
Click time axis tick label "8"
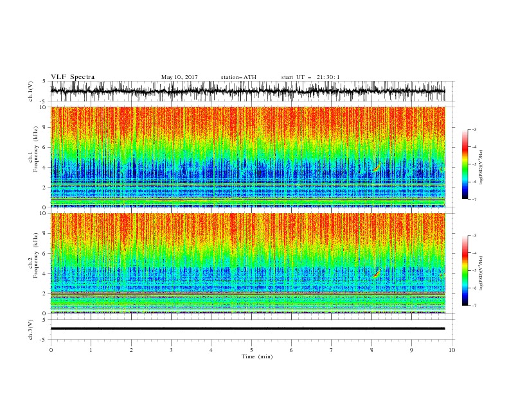[x=371, y=350]
